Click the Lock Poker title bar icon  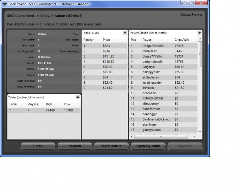5,4
